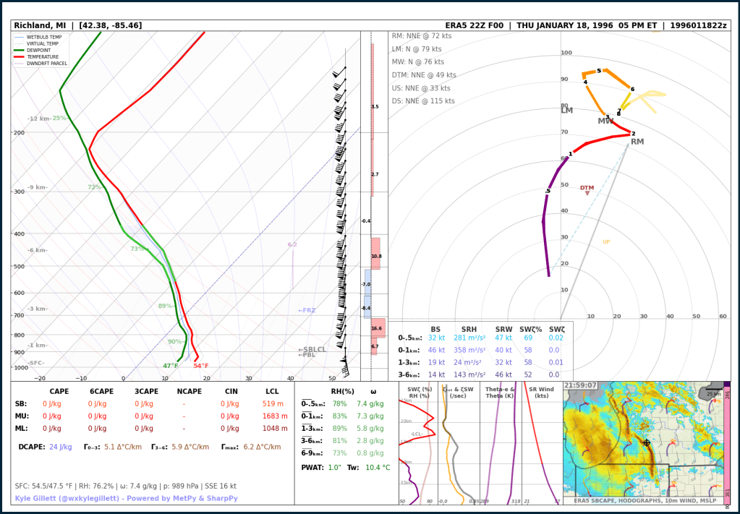Click the SBLCL arrow marker
This screenshot has height=514, width=740.
pos(312,349)
